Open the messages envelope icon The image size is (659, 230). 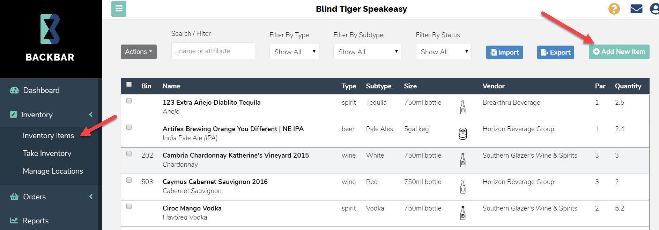click(636, 9)
